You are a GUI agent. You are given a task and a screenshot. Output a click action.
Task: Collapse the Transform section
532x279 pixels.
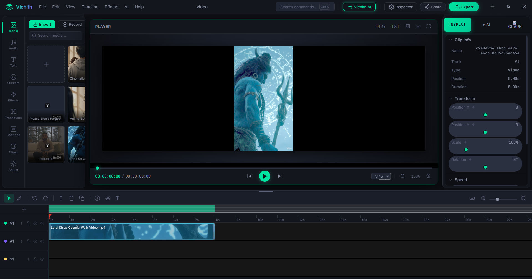coord(451,98)
